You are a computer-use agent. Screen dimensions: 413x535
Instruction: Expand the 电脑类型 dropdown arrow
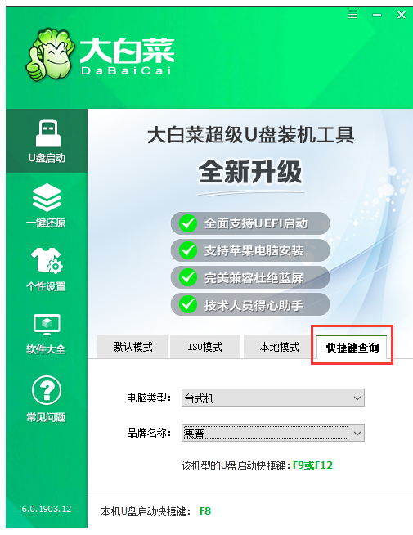click(357, 398)
